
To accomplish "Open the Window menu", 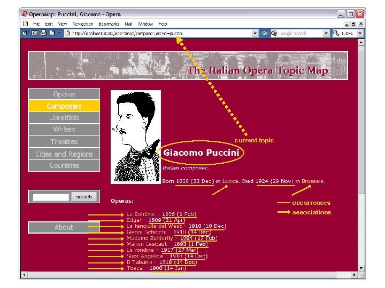I will 145,24.
